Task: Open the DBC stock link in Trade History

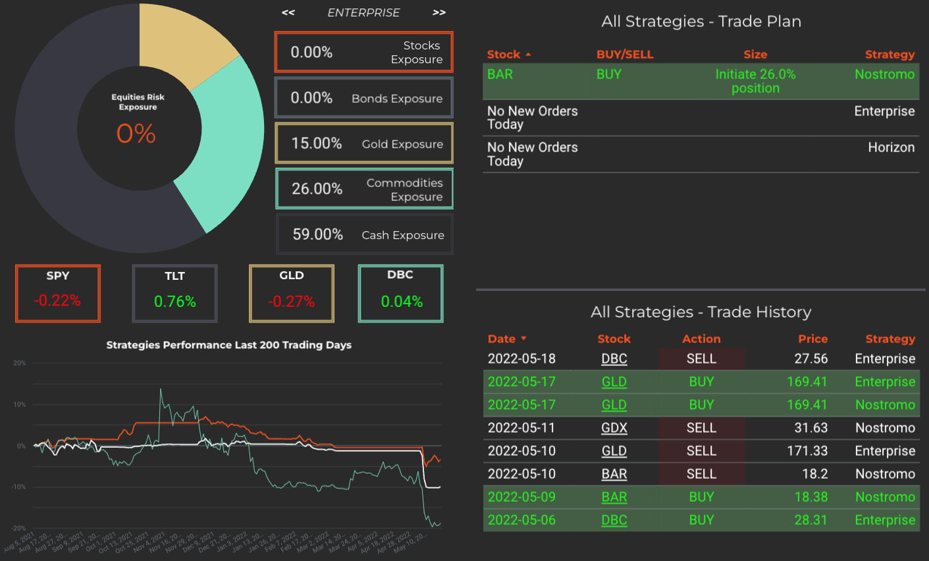Action: [x=614, y=359]
